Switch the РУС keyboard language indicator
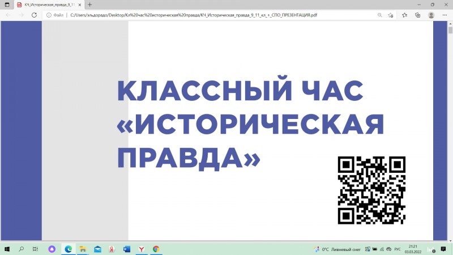Image resolution: width=453 pixels, height=255 pixels. [x=397, y=249]
